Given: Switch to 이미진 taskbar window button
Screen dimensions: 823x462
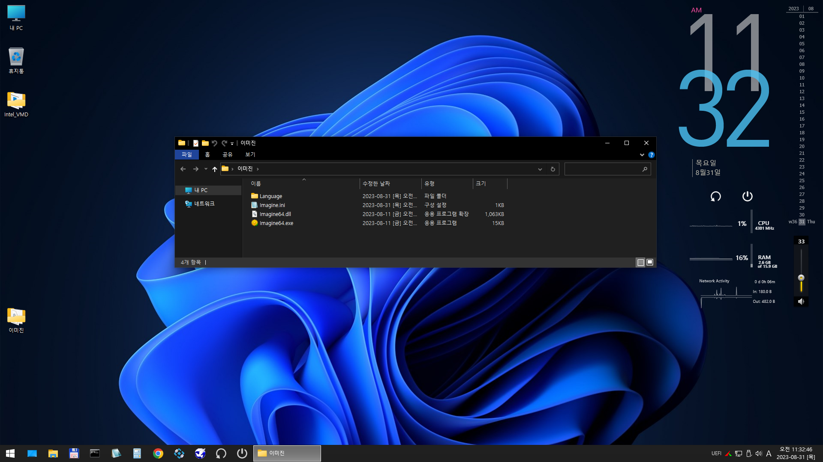Looking at the screenshot, I should pos(287,453).
